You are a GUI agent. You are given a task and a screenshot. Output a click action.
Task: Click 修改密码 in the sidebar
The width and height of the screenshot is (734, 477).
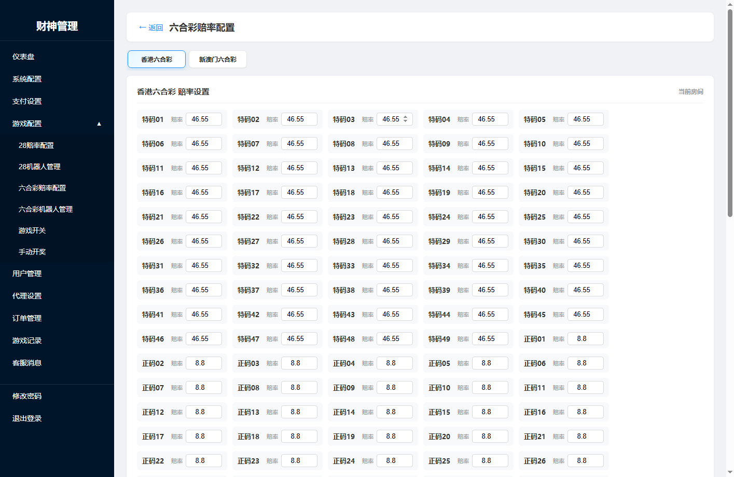57,396
